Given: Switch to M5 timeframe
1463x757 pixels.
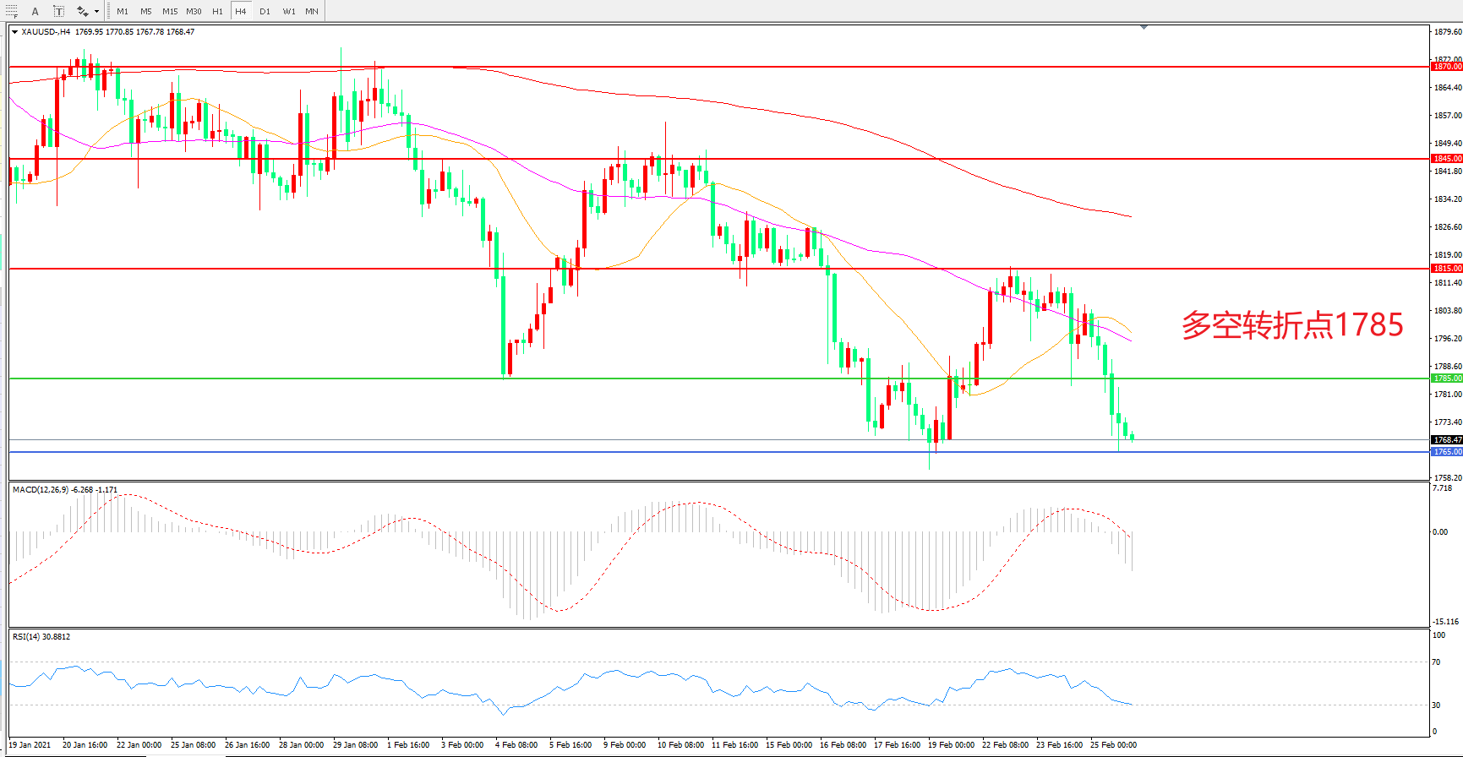Looking at the screenshot, I should click(146, 11).
